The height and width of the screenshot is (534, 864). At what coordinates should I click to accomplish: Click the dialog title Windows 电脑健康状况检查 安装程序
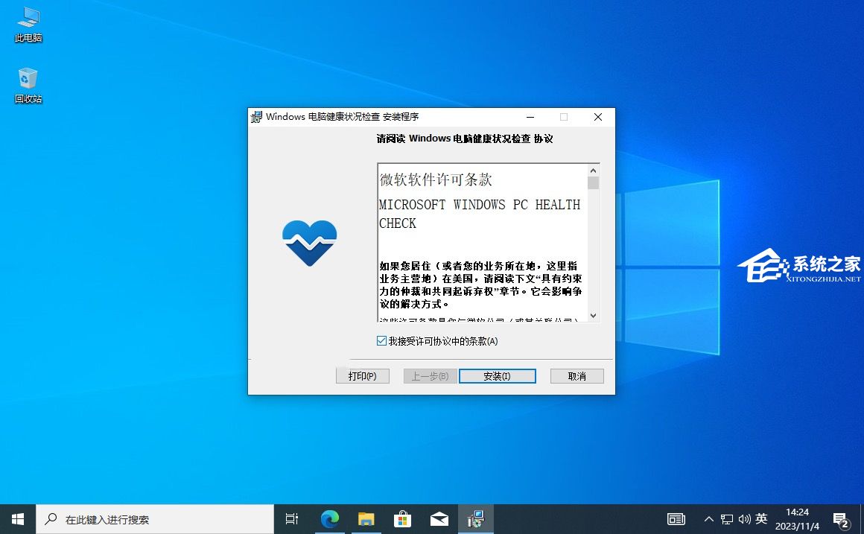coord(342,117)
